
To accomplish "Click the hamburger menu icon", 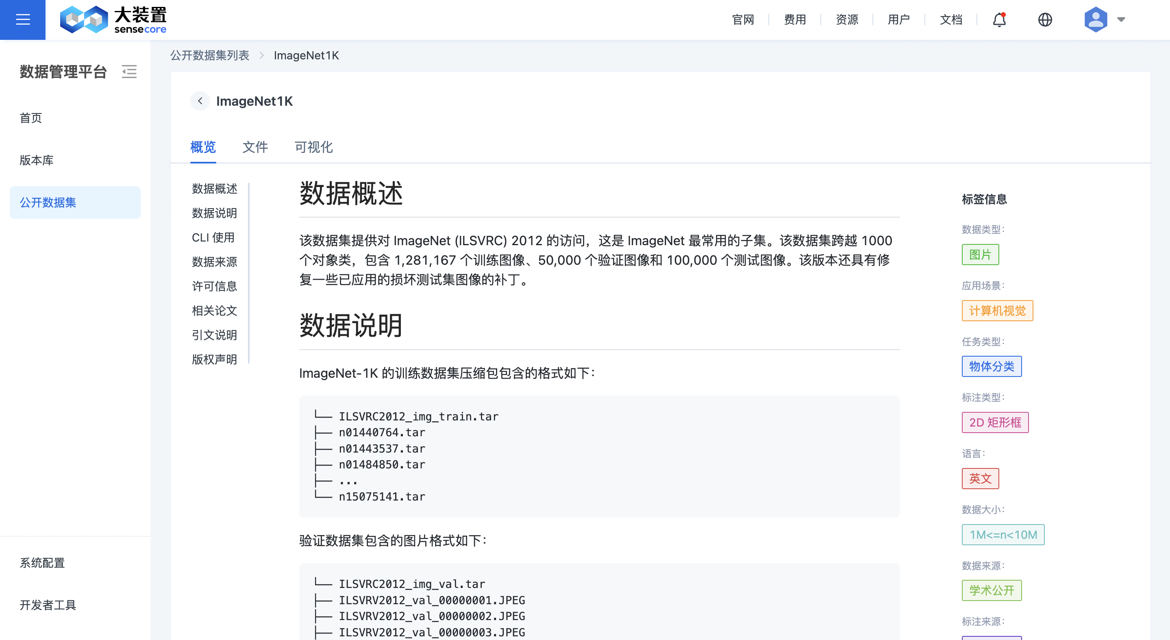I will (x=22, y=19).
